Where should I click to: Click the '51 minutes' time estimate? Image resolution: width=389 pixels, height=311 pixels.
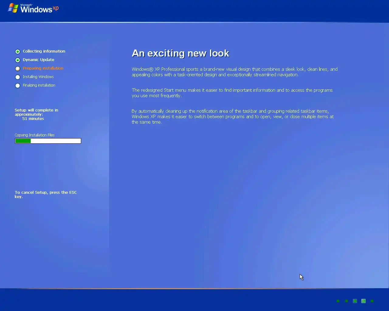[33, 119]
